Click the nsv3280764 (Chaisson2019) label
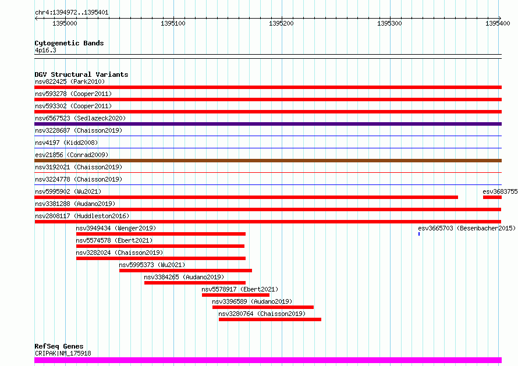The image size is (518, 366). [x=262, y=314]
